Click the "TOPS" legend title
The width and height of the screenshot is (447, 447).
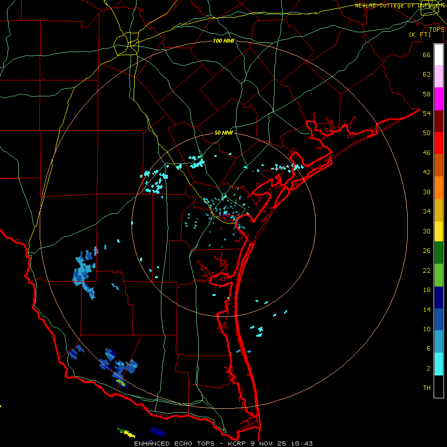pyautogui.click(x=437, y=30)
